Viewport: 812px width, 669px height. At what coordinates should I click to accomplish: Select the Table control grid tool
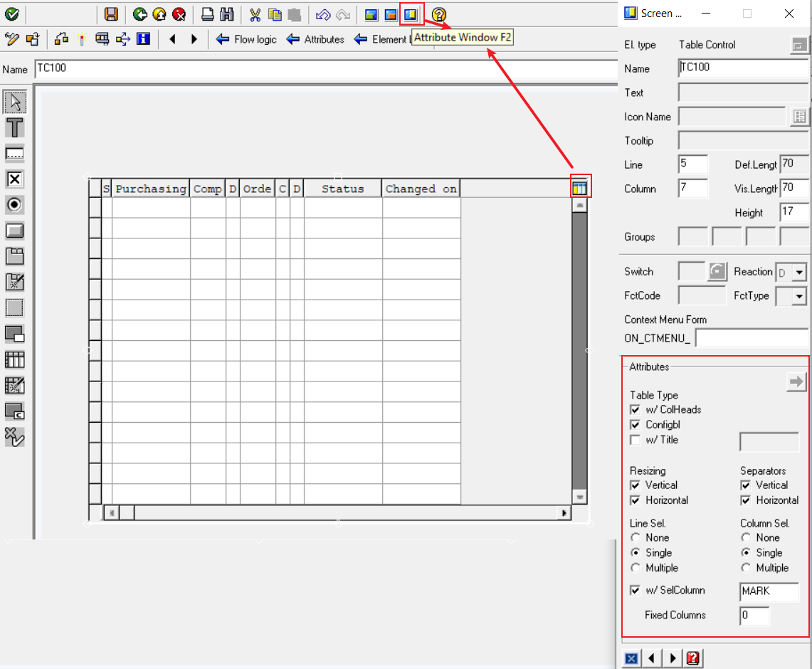14,359
